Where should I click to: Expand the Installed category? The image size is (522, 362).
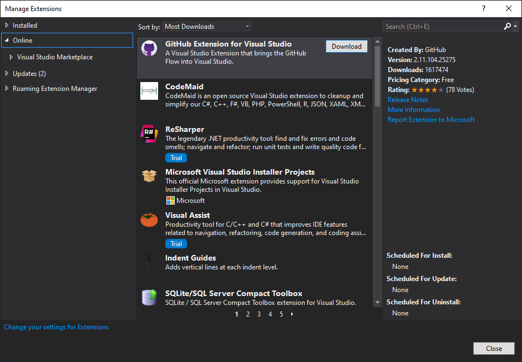(x=7, y=26)
